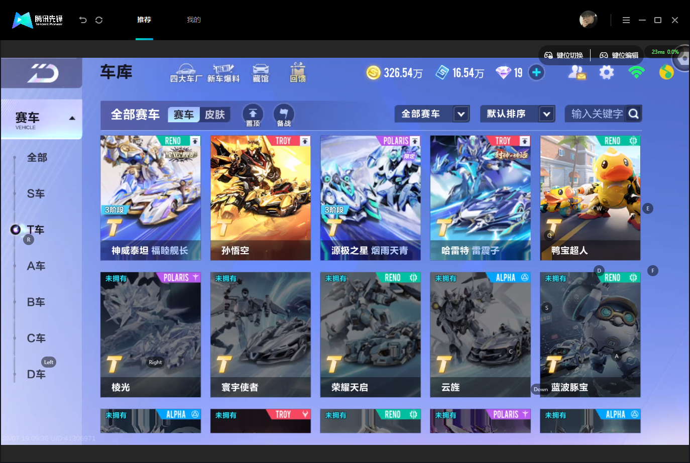Show 全部 vehicles in sidebar

37,158
